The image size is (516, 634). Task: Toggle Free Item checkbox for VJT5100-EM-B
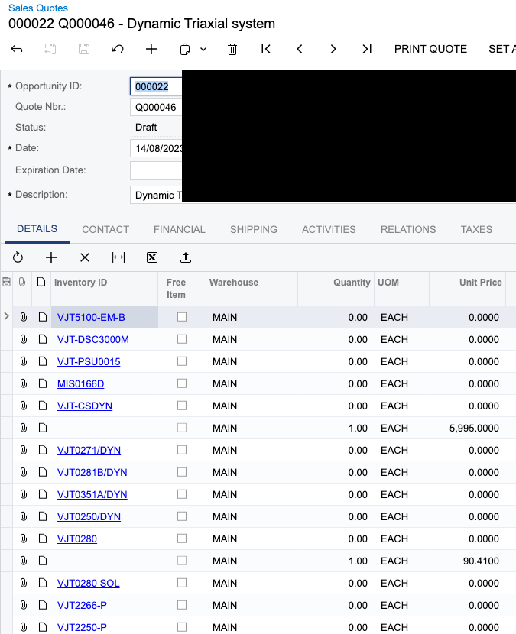pyautogui.click(x=182, y=317)
